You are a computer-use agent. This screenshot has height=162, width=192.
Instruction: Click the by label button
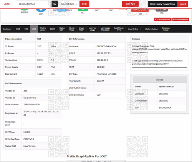[55, 4]
